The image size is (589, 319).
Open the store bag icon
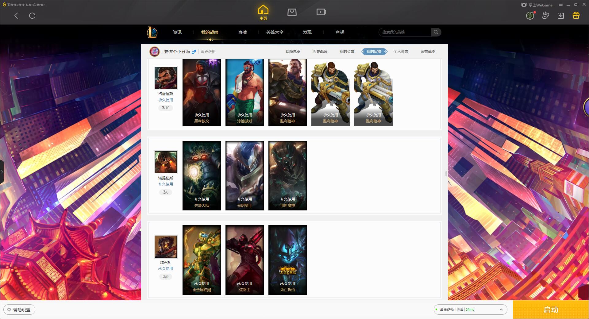pos(292,12)
